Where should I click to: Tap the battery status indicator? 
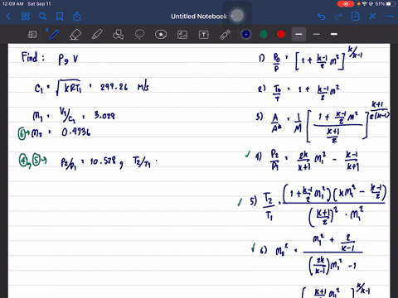[391, 4]
